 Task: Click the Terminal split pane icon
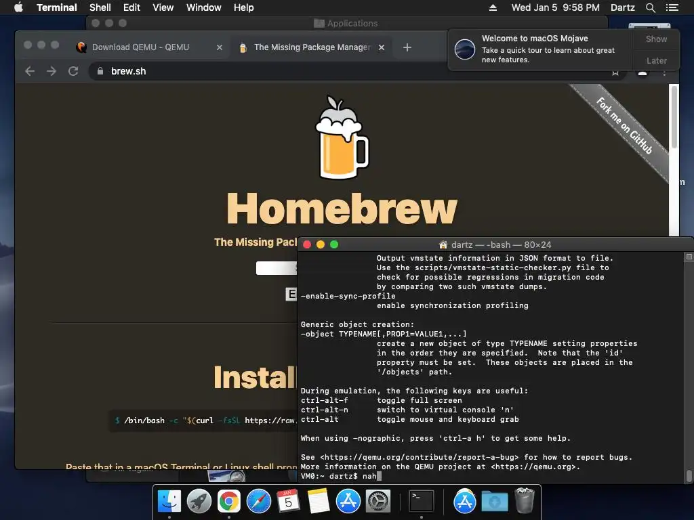click(689, 257)
